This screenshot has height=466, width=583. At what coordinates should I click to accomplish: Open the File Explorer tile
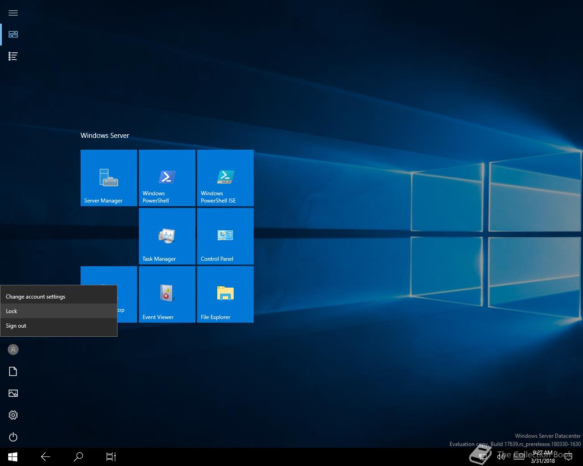coord(225,294)
